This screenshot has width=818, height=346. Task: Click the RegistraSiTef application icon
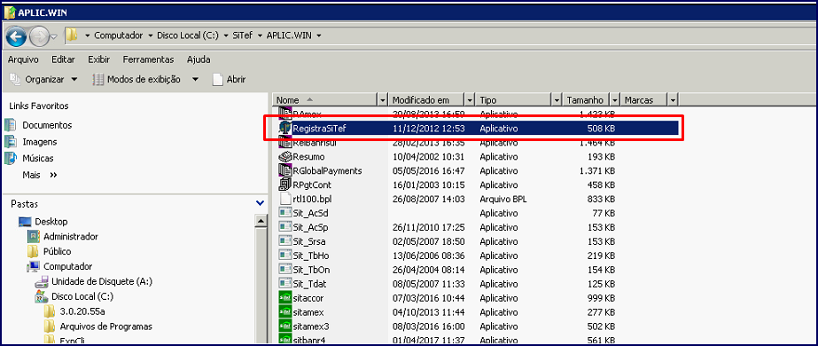(284, 128)
